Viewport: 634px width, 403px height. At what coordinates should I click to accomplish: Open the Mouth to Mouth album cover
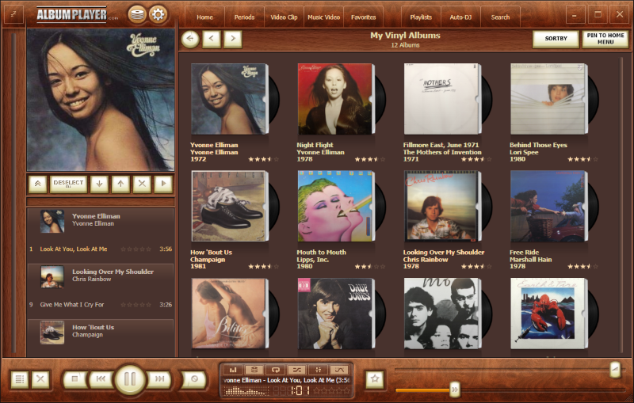(331, 207)
